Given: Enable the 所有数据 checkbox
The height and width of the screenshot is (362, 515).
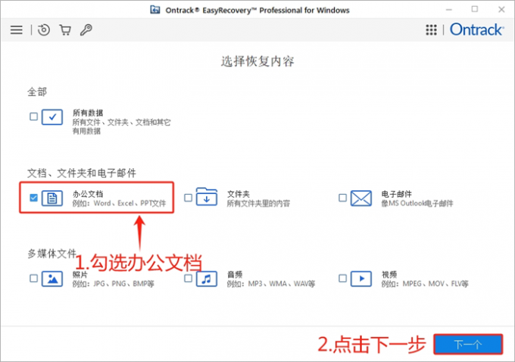Looking at the screenshot, I should [x=33, y=117].
